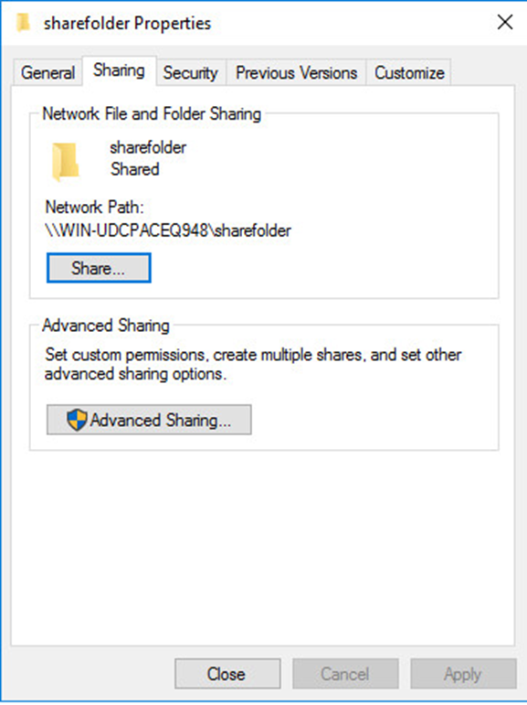This screenshot has width=527, height=705.
Task: Click the sharefolder Properties title bar text
Action: tap(127, 23)
